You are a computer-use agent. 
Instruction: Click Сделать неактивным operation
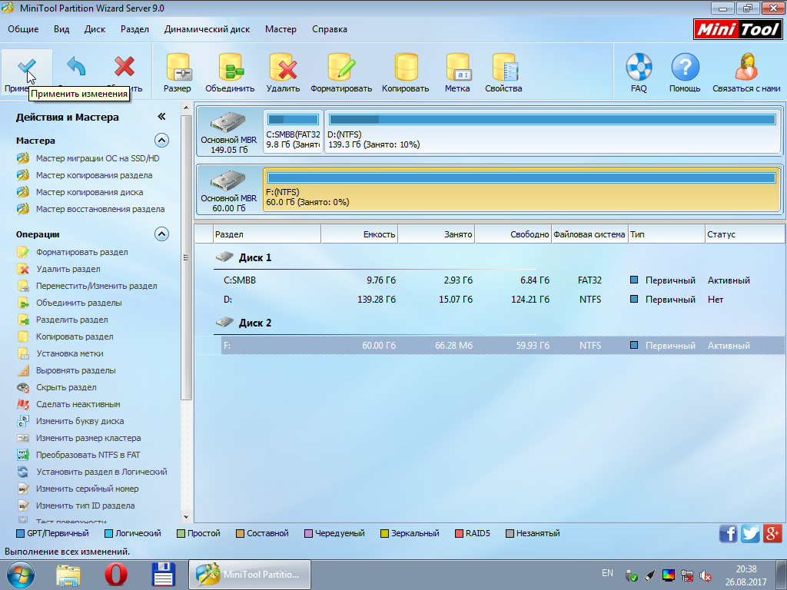click(x=68, y=404)
